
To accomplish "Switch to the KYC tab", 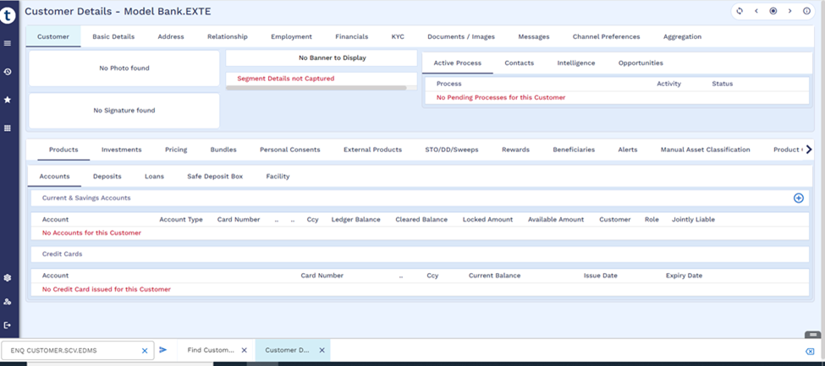I will pyautogui.click(x=398, y=37).
